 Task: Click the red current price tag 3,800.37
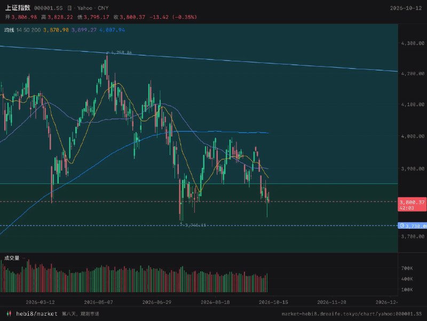(x=412, y=205)
